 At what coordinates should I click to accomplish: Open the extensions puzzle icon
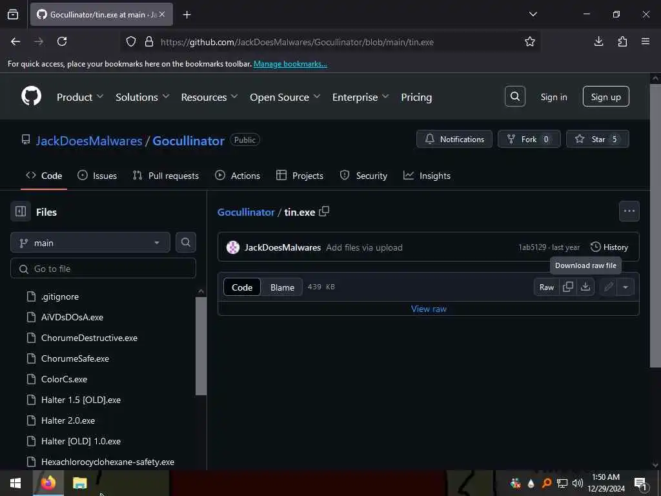click(622, 41)
